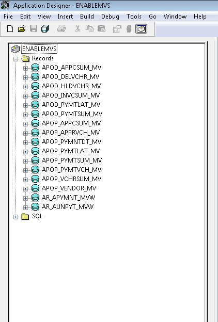Screen dimensions: 218x322
Task: Select APOP_PYMNTDT_MV record name
Action: click(x=71, y=142)
